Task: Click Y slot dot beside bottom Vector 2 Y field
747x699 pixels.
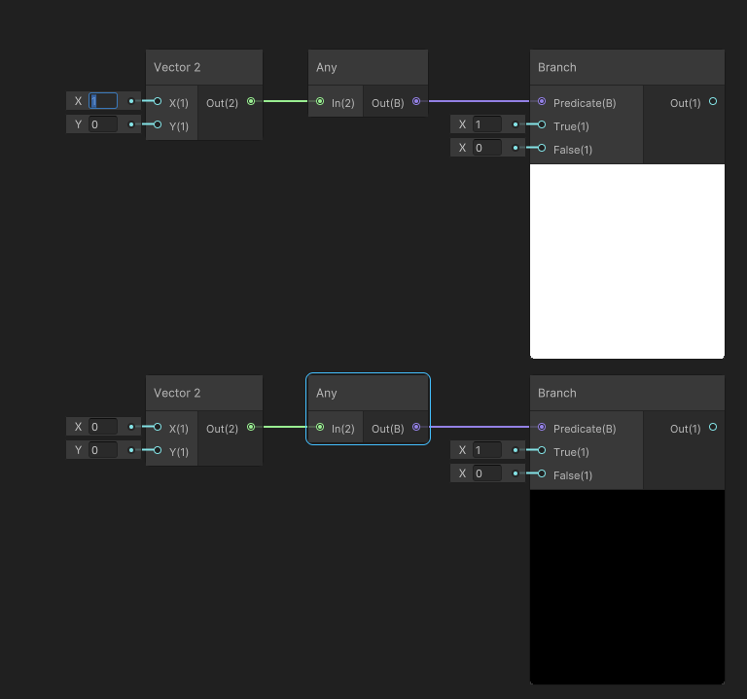Action: 131,450
